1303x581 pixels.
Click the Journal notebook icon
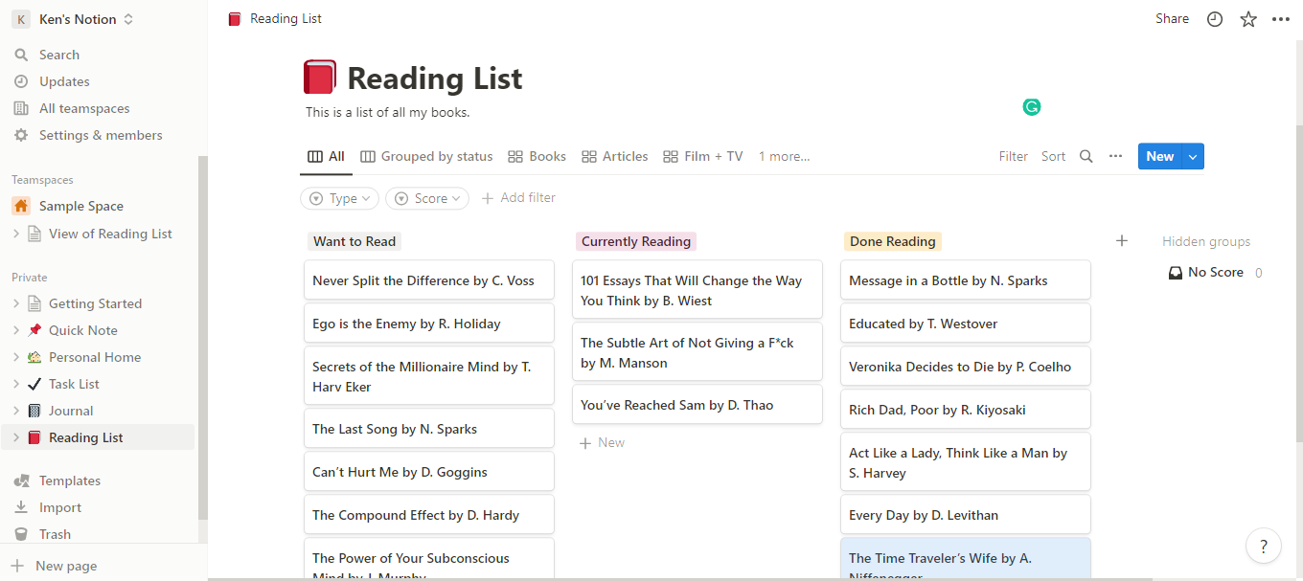(x=34, y=411)
